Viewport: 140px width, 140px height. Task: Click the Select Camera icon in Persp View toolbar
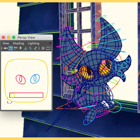tap(6, 48)
